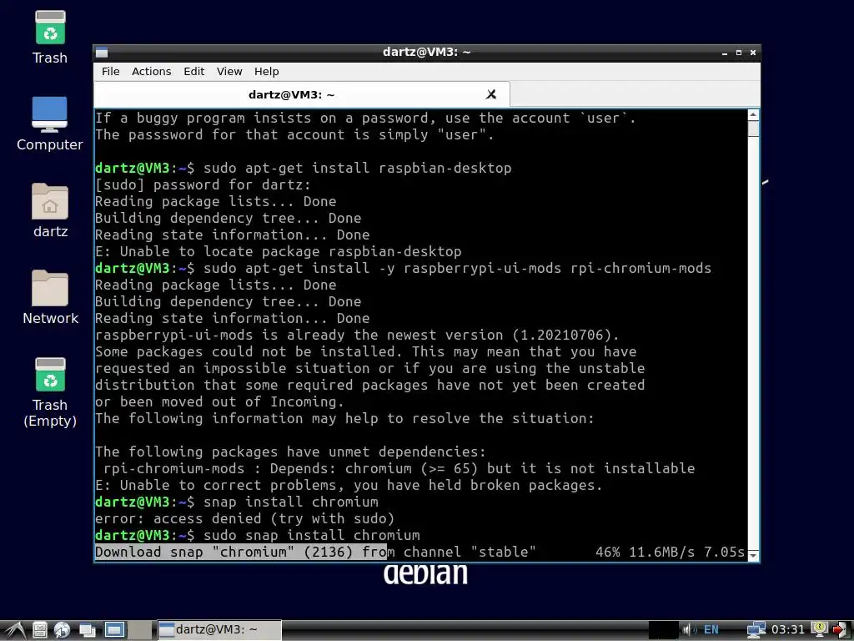Image resolution: width=854 pixels, height=641 pixels.
Task: Click 'rpi-chromium-mods : Depends: chromium' line
Action: (x=399, y=468)
